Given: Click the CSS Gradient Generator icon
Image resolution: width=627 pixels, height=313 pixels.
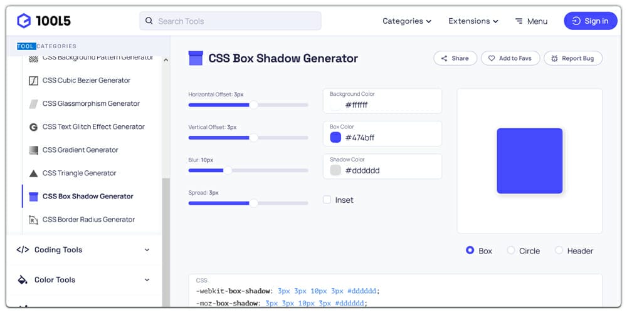Looking at the screenshot, I should [34, 150].
